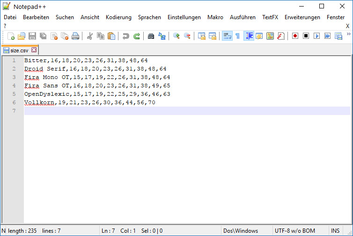Save the current file with the toolbar icon
This screenshot has height=236, width=353.
click(32, 36)
